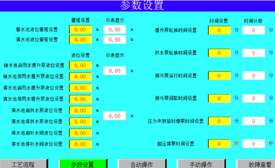The image size is (275, 168).
Task: Click the 时间设置 column heading
Action: coord(218,21)
